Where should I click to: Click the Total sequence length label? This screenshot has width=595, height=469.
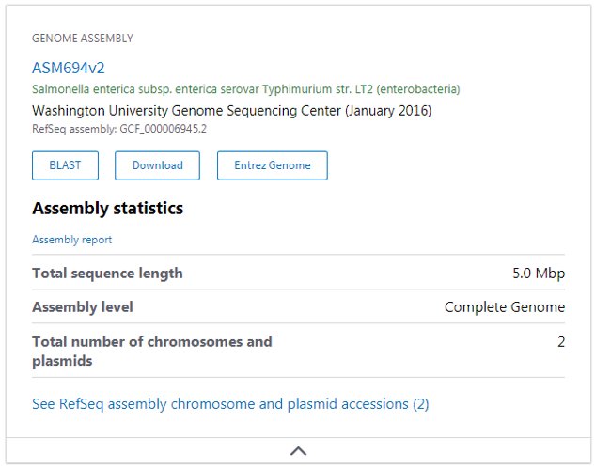point(107,274)
